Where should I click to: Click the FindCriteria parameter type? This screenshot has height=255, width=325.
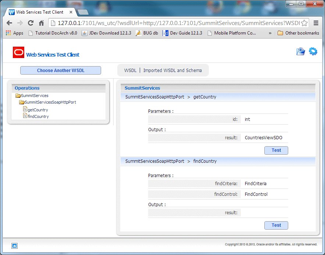256,183
